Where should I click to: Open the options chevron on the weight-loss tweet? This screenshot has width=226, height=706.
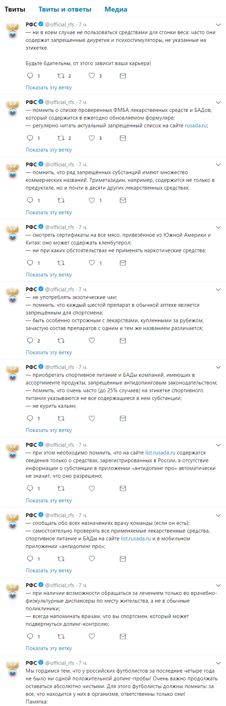tap(218, 25)
